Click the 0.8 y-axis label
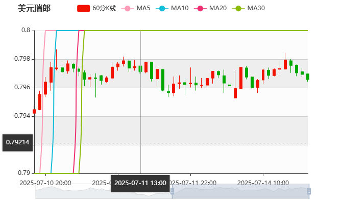Viewport: 342px width, 204px height. click(x=26, y=30)
